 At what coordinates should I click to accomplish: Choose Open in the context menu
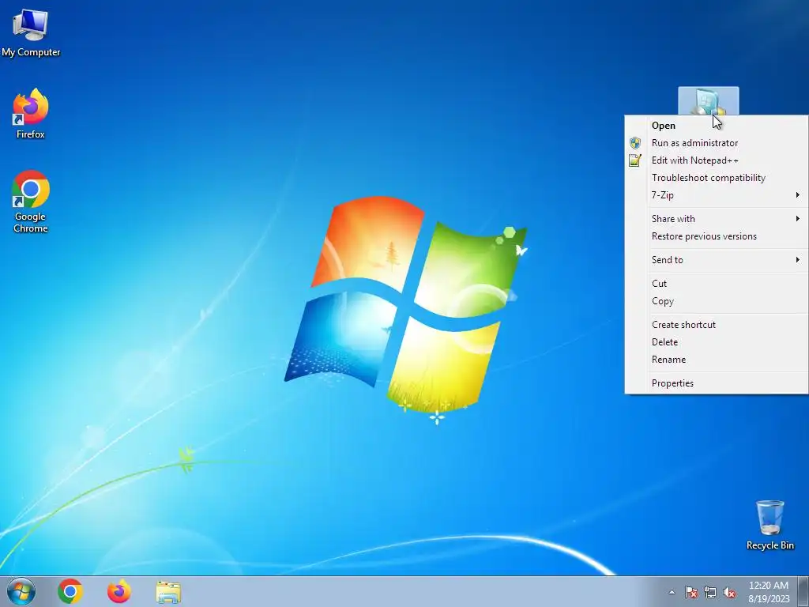pyautogui.click(x=716, y=126)
